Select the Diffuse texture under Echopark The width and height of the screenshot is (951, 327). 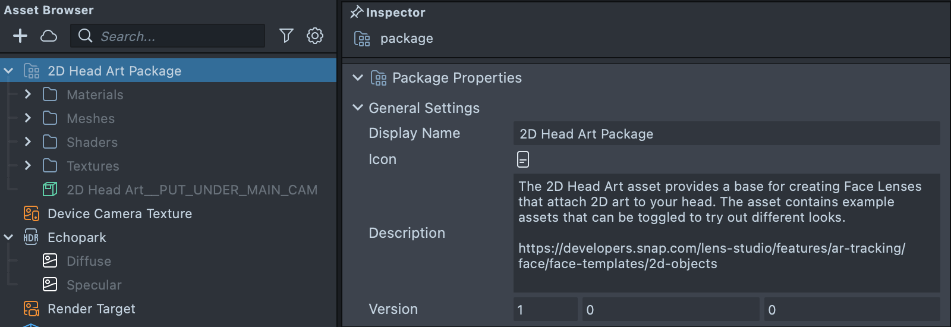tap(89, 261)
